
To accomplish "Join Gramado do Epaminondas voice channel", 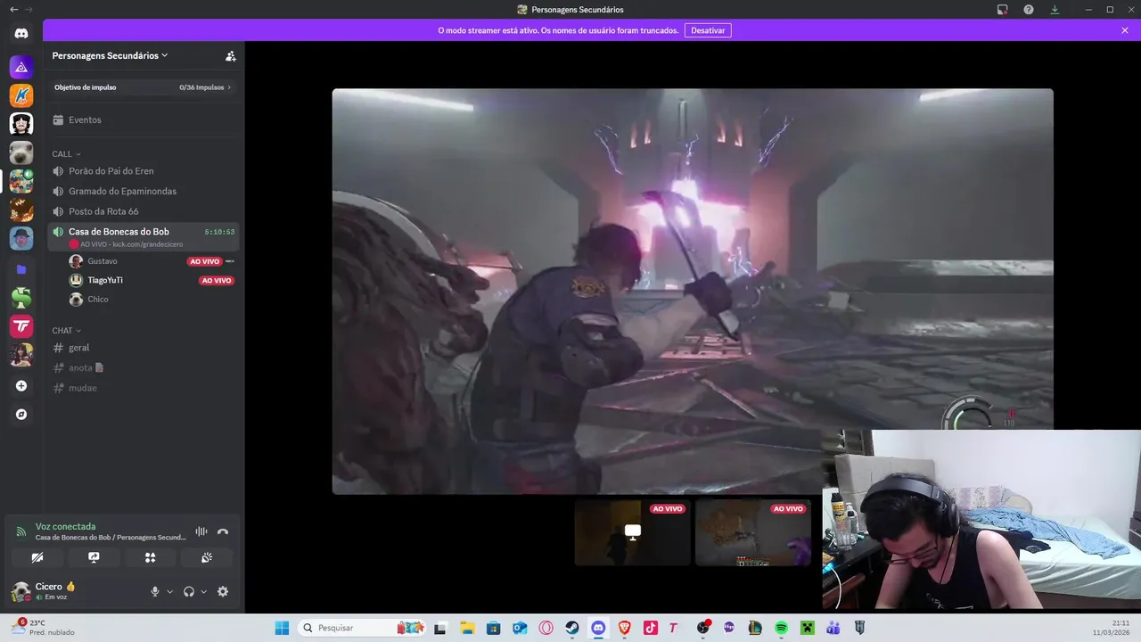I will coord(144,191).
